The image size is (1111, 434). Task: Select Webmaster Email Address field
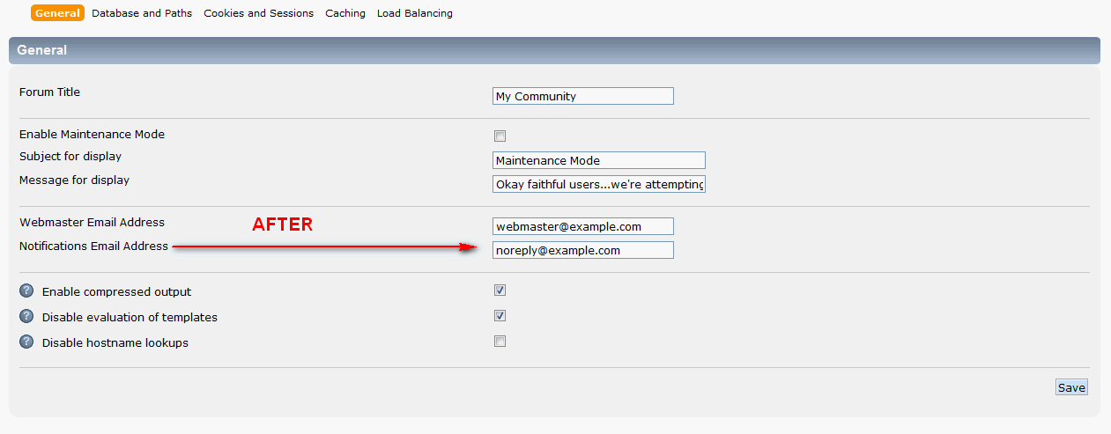pyautogui.click(x=583, y=226)
